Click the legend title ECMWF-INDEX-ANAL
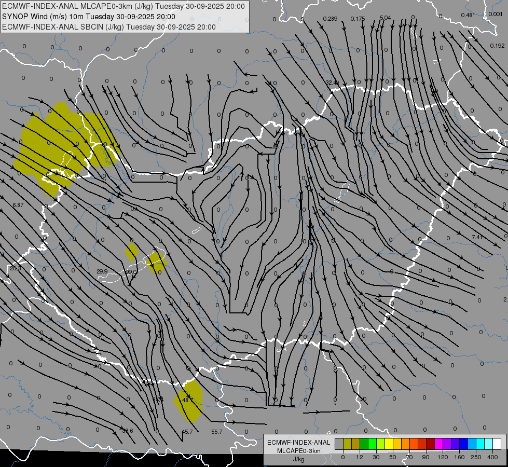The height and width of the screenshot is (467, 508). pos(298,443)
